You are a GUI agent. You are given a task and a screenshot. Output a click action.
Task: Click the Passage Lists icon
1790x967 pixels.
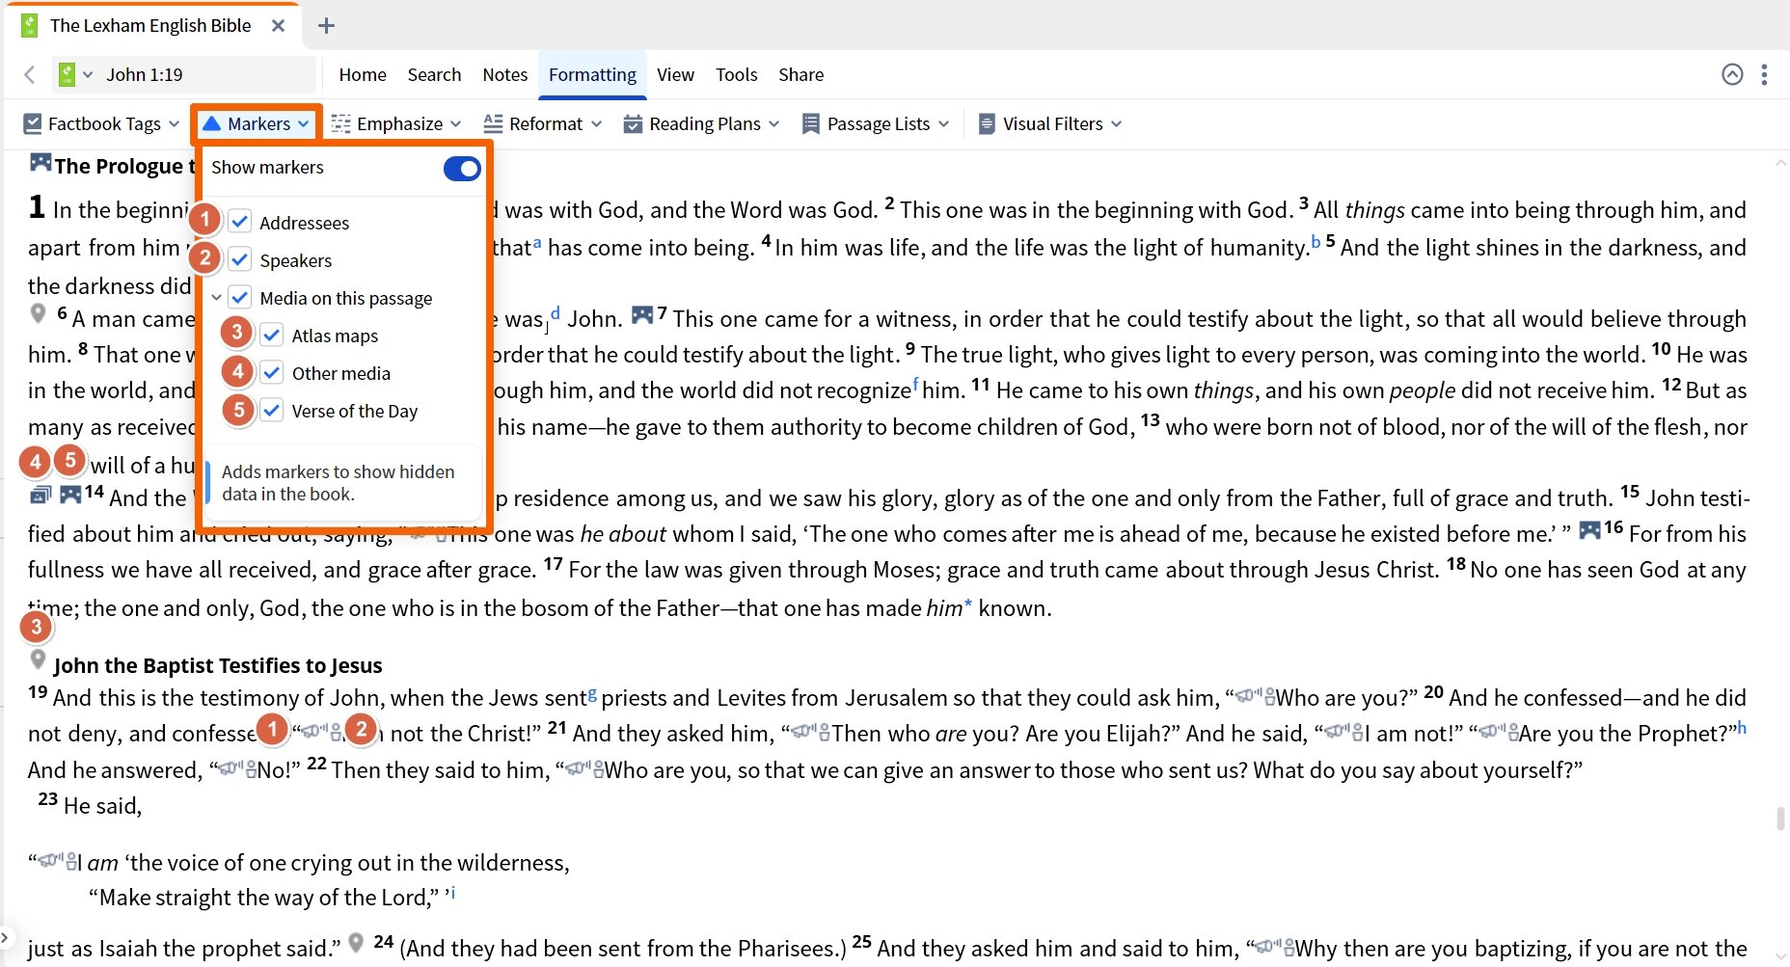pos(811,123)
